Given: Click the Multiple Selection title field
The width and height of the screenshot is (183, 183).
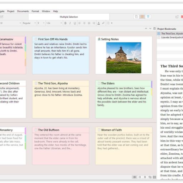Looking at the screenshot, I should coord(69,17).
